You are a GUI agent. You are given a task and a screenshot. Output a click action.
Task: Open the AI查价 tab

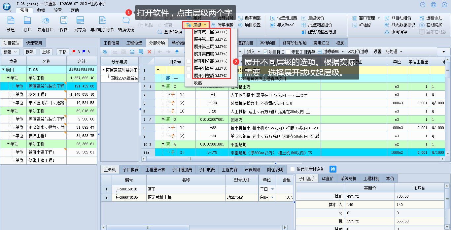(328, 179)
